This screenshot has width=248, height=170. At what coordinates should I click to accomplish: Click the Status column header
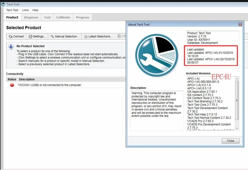pos(12,79)
